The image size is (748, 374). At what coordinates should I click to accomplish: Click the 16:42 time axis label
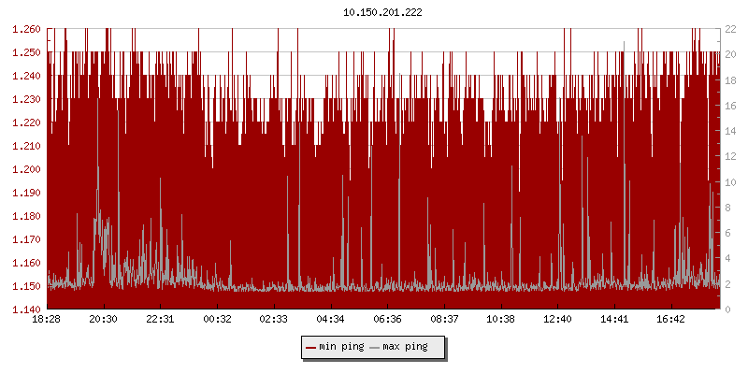tap(670, 320)
